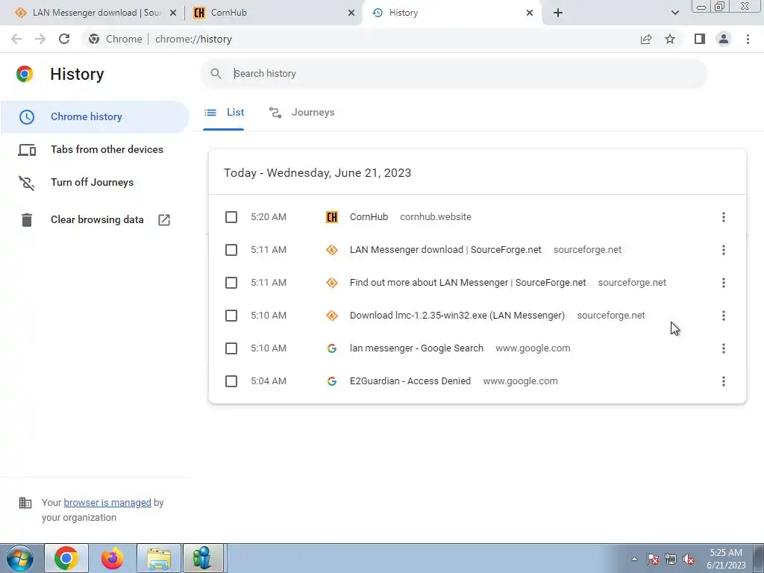Bookmark this tab with the star icon
764x573 pixels.
670,39
